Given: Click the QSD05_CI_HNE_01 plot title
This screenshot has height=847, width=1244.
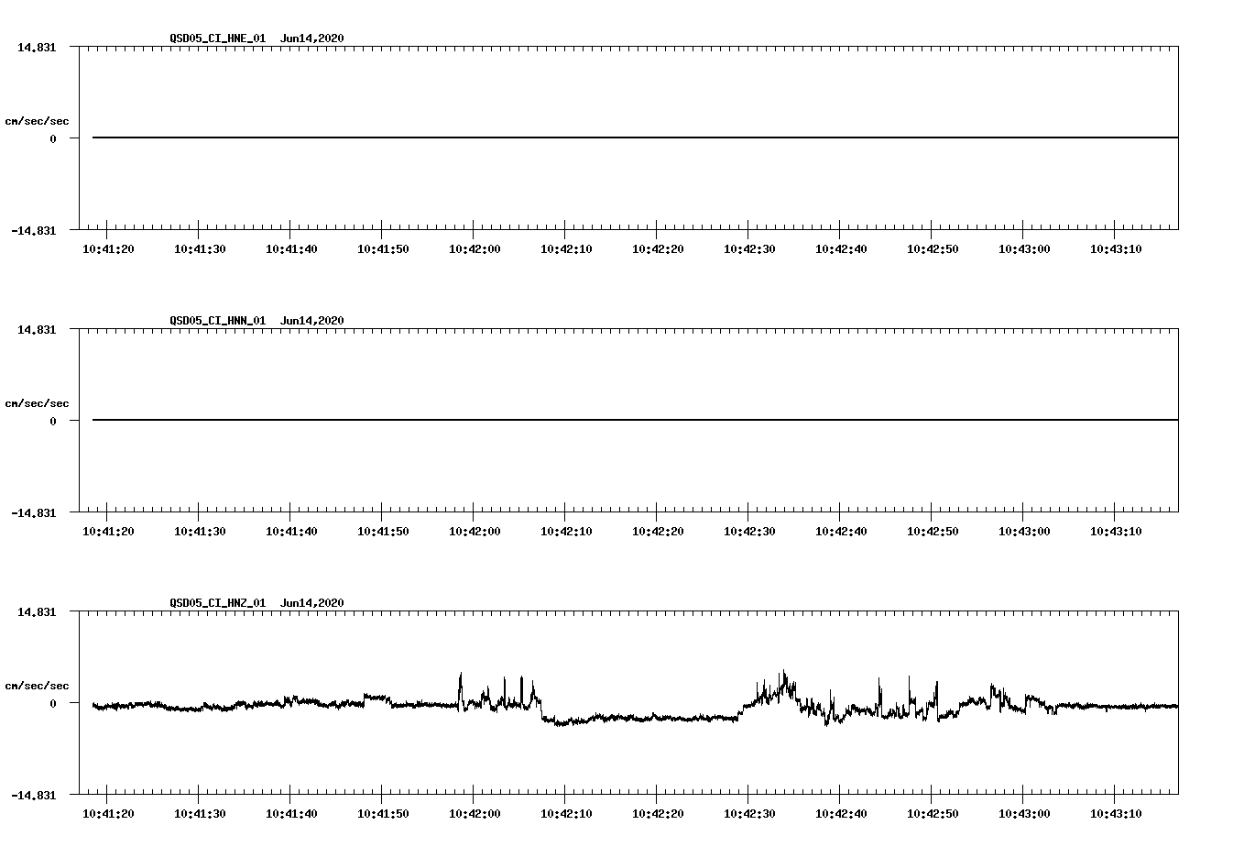Looking at the screenshot, I should coord(257,38).
